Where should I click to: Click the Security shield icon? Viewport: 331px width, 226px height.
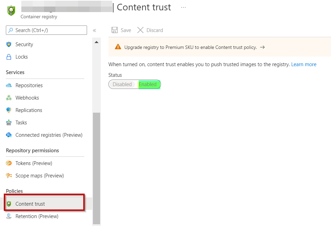9,44
